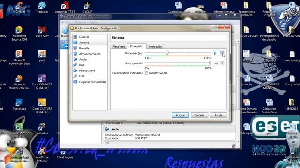Switch to the Aceleración tab
This screenshot has height=168, width=300.
pyautogui.click(x=155, y=46)
